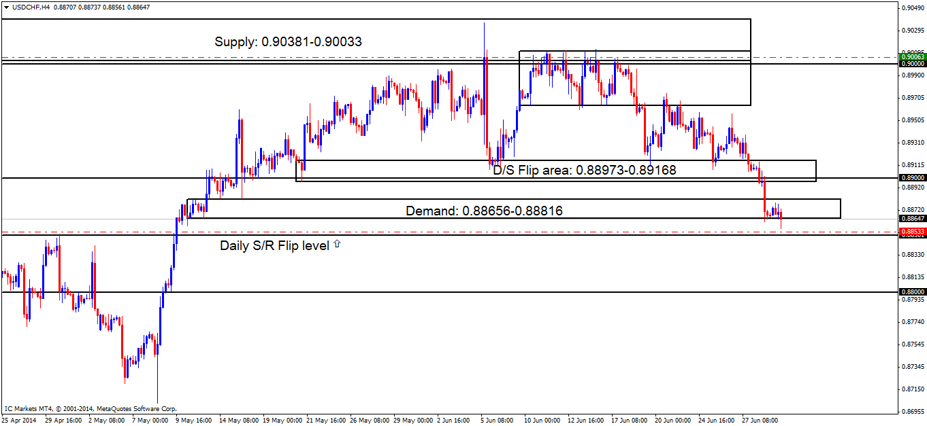Screen dimensions: 927x426
Task: Click the 0.87545 price scale value
Action: point(913,344)
